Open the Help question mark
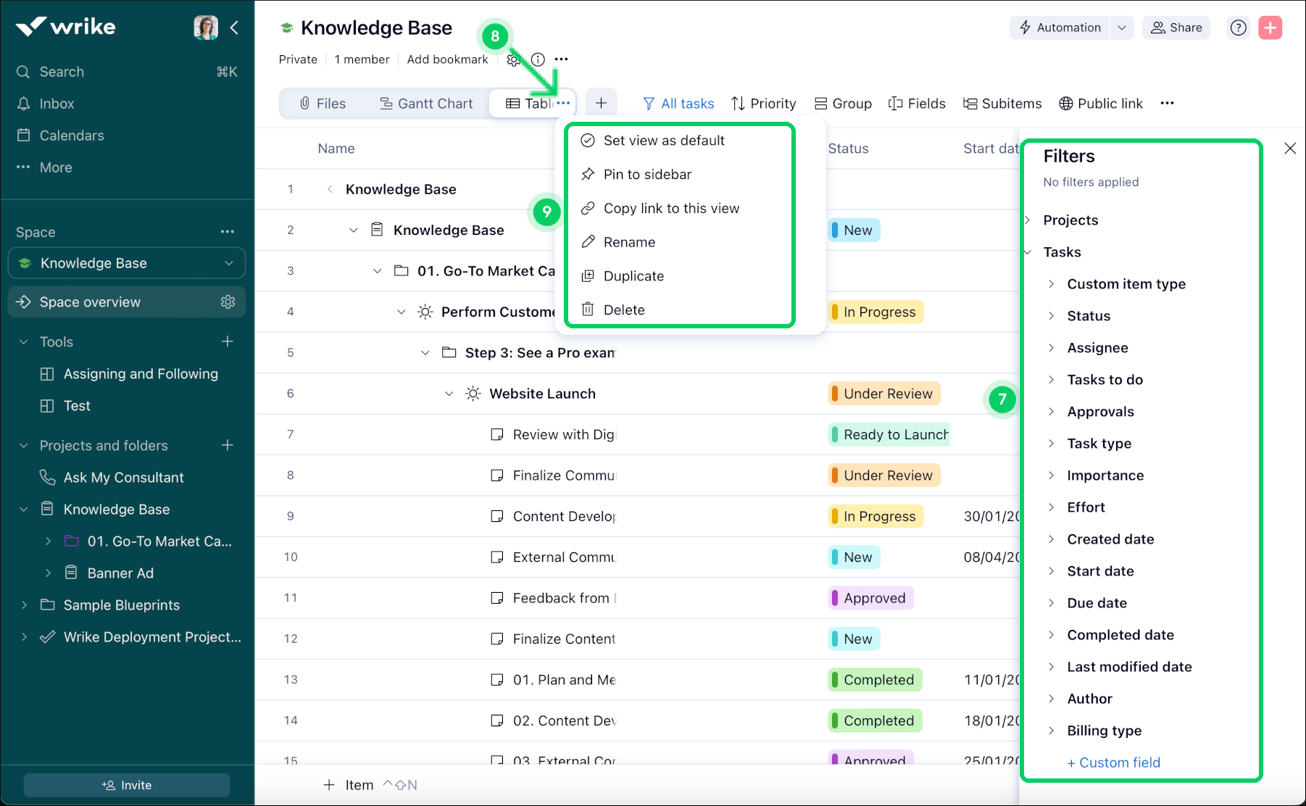The height and width of the screenshot is (806, 1306). (x=1237, y=28)
